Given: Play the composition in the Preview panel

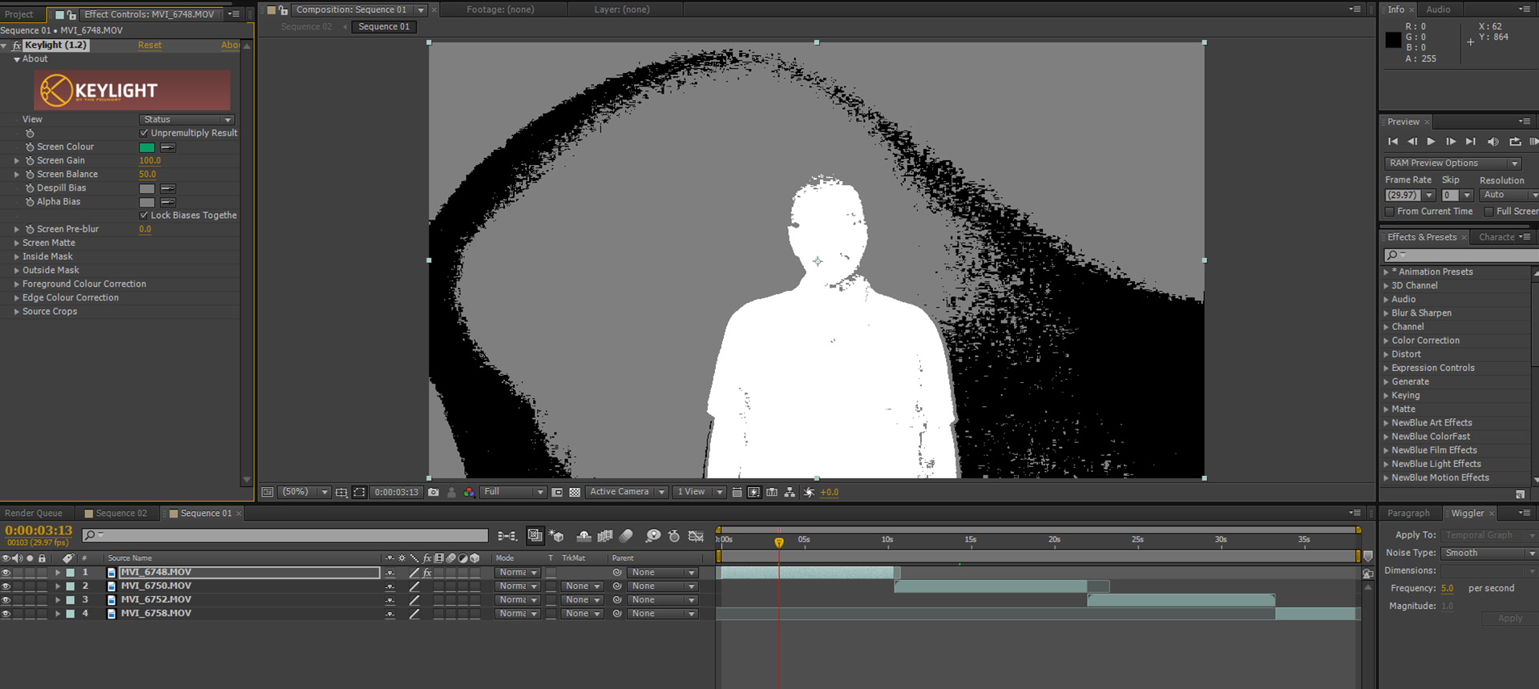Looking at the screenshot, I should pos(1431,142).
